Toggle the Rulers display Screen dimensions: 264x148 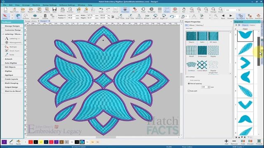(167, 10)
